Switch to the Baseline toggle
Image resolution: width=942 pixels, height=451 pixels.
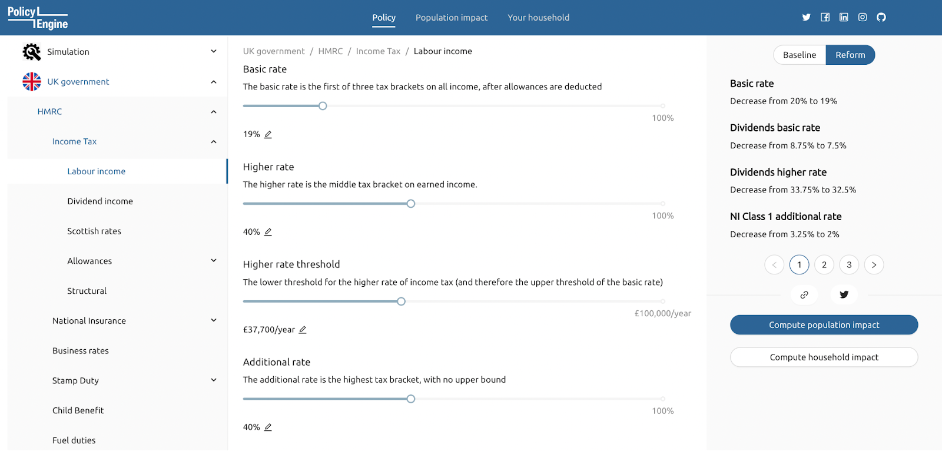coord(800,55)
